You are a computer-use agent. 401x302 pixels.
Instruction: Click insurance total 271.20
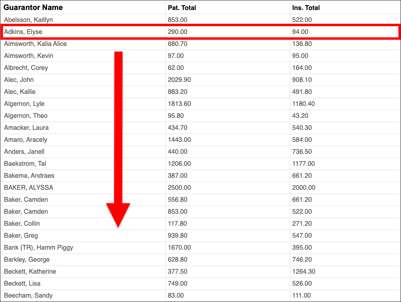pyautogui.click(x=302, y=223)
